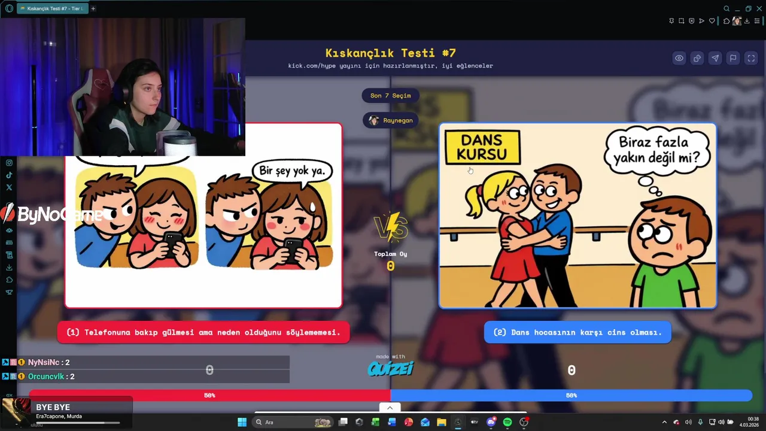
Task: Open downloads icon in browser sidebar
Action: click(9, 268)
